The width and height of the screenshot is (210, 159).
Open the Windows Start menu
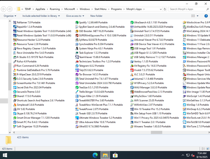(x=5, y=155)
